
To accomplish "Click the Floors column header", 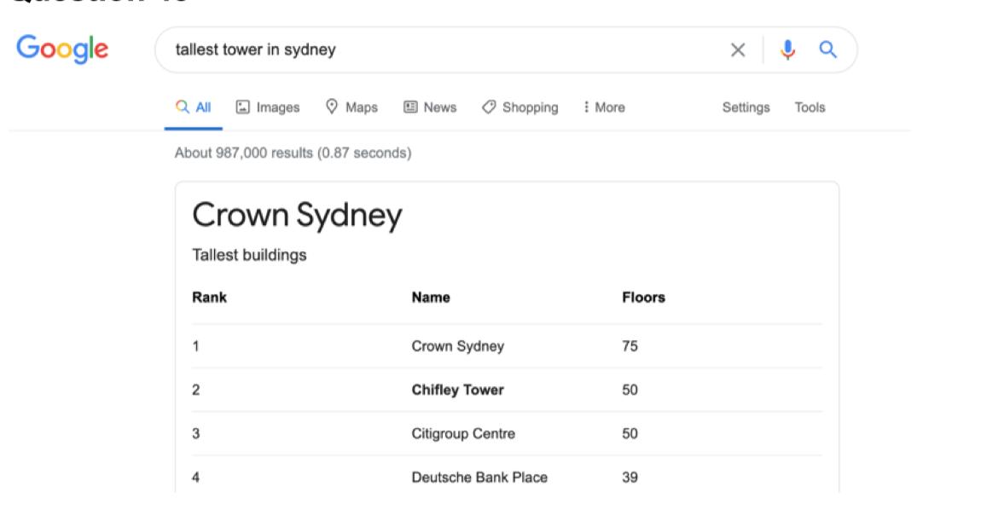I will (x=643, y=298).
